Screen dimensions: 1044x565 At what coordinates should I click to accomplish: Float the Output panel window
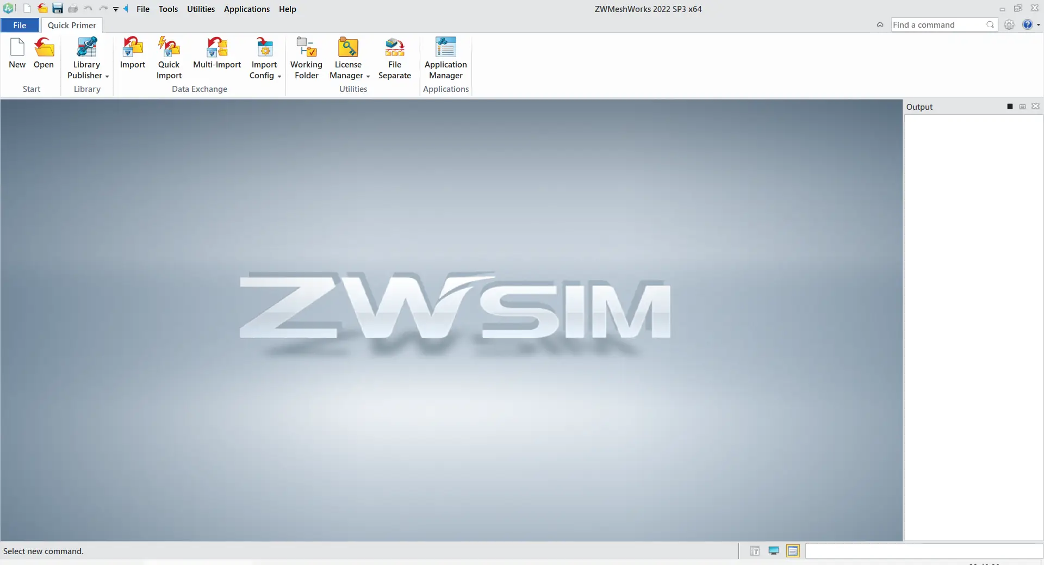pos(1022,107)
